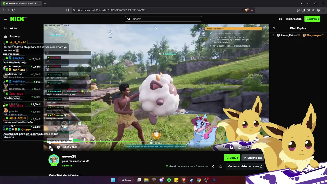
Task: Open Brave VPN shield icon
Action: pos(318,10)
